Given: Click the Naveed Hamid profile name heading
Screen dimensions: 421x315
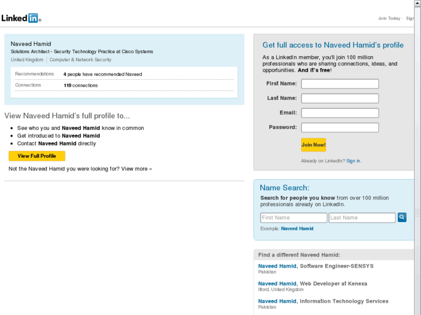Looking at the screenshot, I should pos(31,44).
